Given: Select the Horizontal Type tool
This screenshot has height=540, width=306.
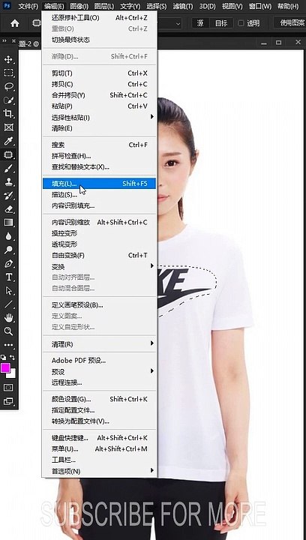Looking at the screenshot, I should point(8,277).
